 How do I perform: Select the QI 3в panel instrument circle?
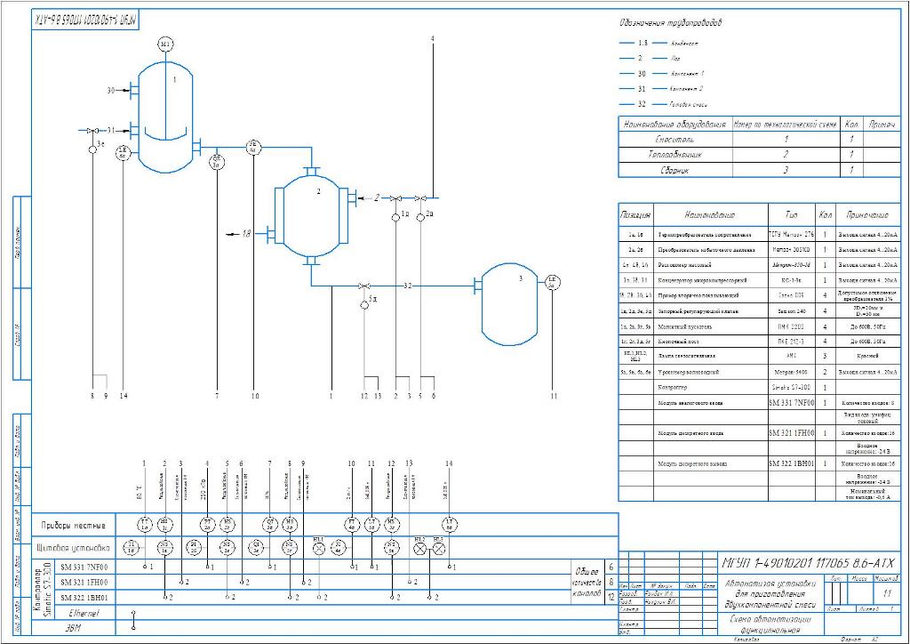point(257,546)
